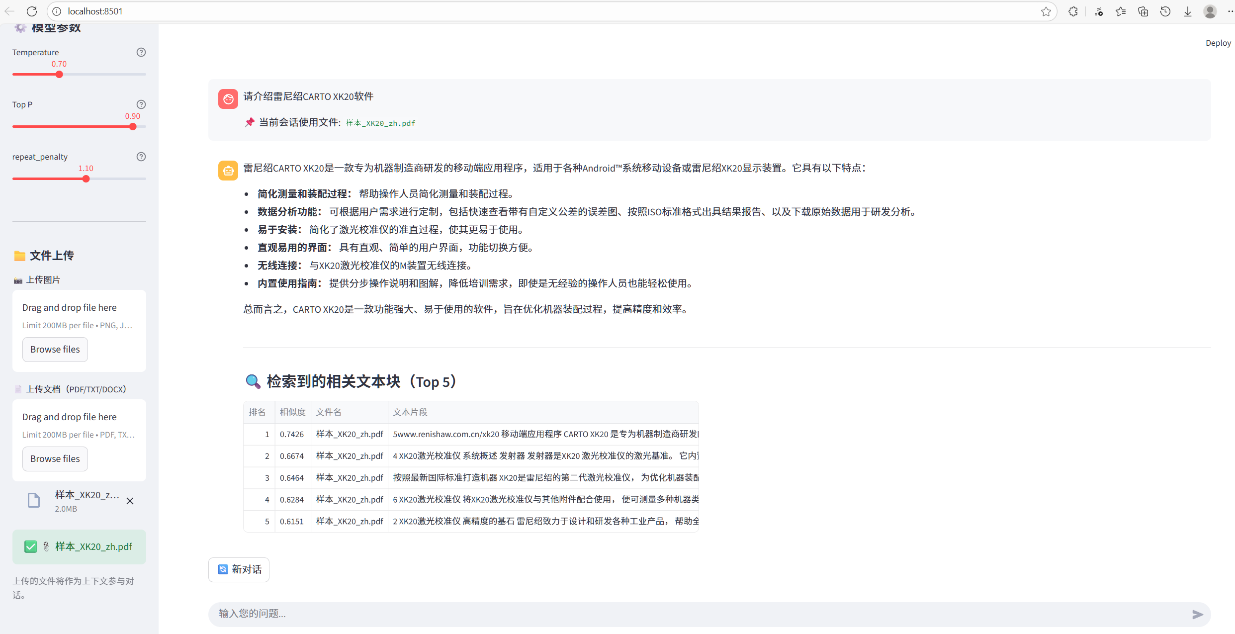Click the user avatar icon beside the question
1235x634 pixels.
tap(228, 99)
